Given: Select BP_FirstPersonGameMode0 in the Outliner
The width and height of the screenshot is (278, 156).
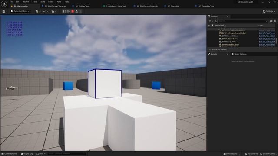Looking at the screenshot, I should point(234,33).
